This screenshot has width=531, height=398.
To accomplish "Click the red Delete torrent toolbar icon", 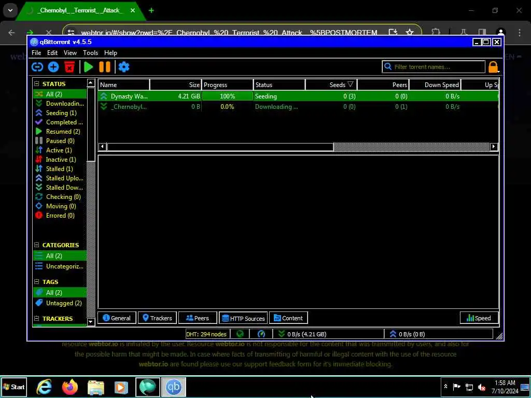I will (69, 67).
